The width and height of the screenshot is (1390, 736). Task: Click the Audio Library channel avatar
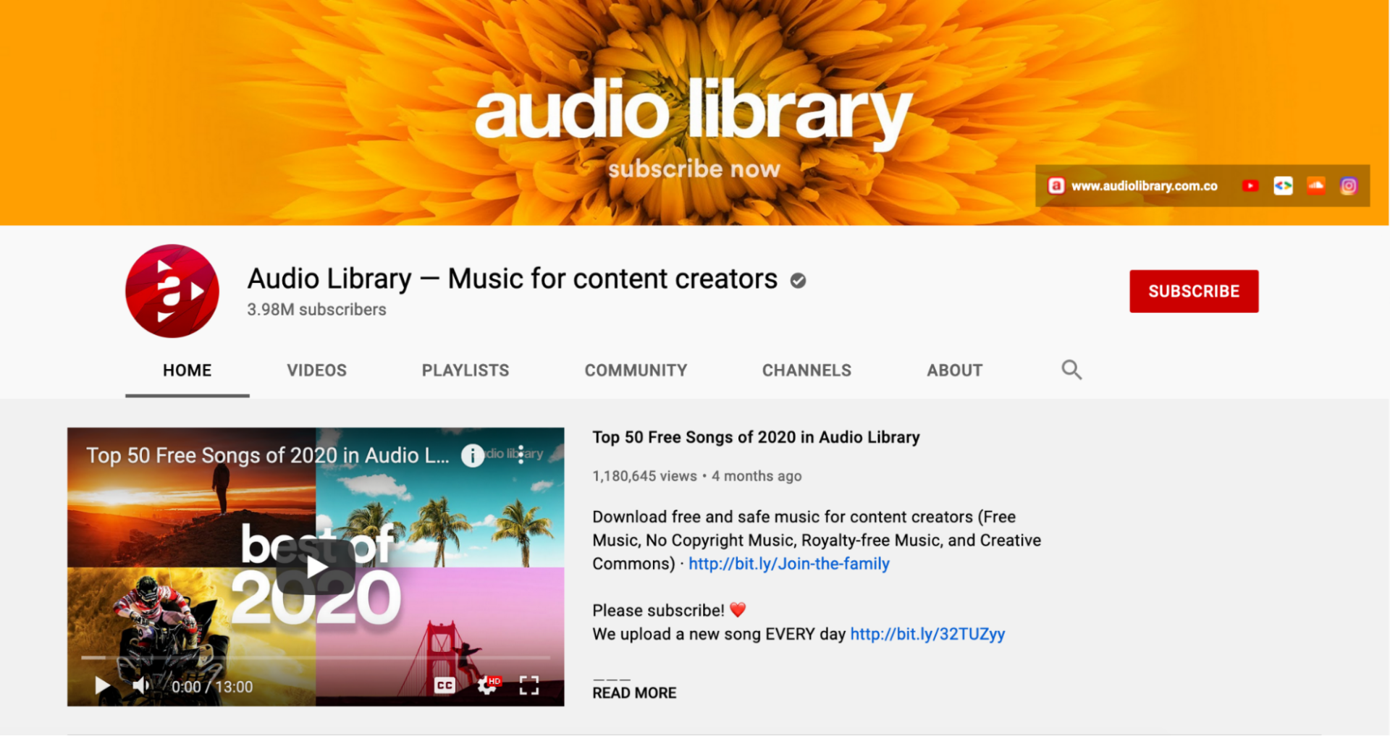172,292
